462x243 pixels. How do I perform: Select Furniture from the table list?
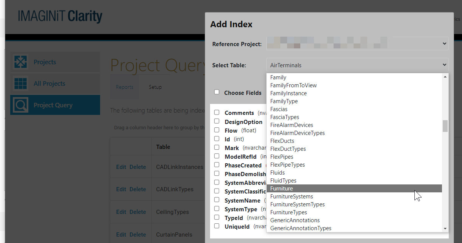tap(282, 189)
